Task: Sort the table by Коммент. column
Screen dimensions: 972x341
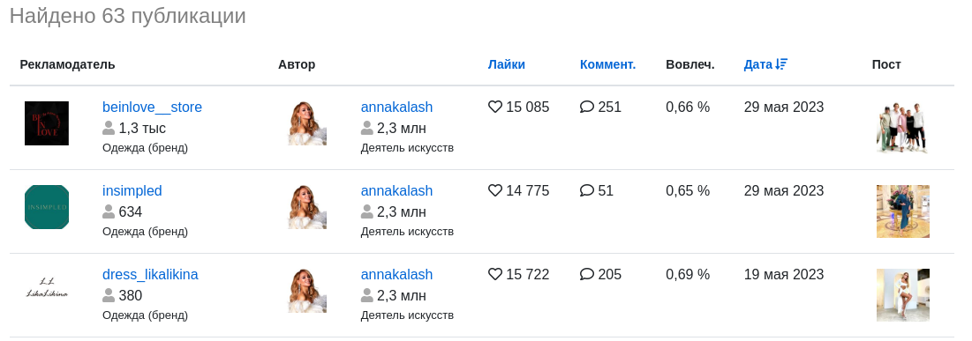Action: 607,64
